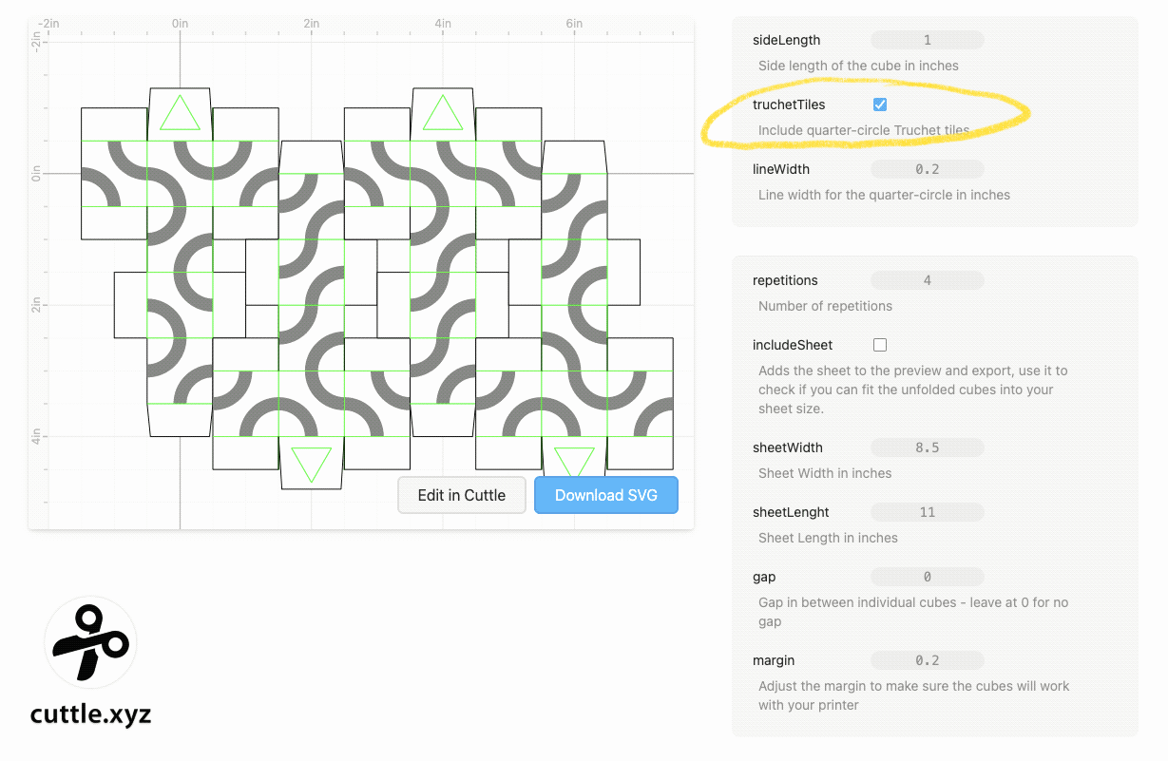1168x761 pixels.
Task: Click the 4in mark on vertical ruler
Action: click(36, 436)
